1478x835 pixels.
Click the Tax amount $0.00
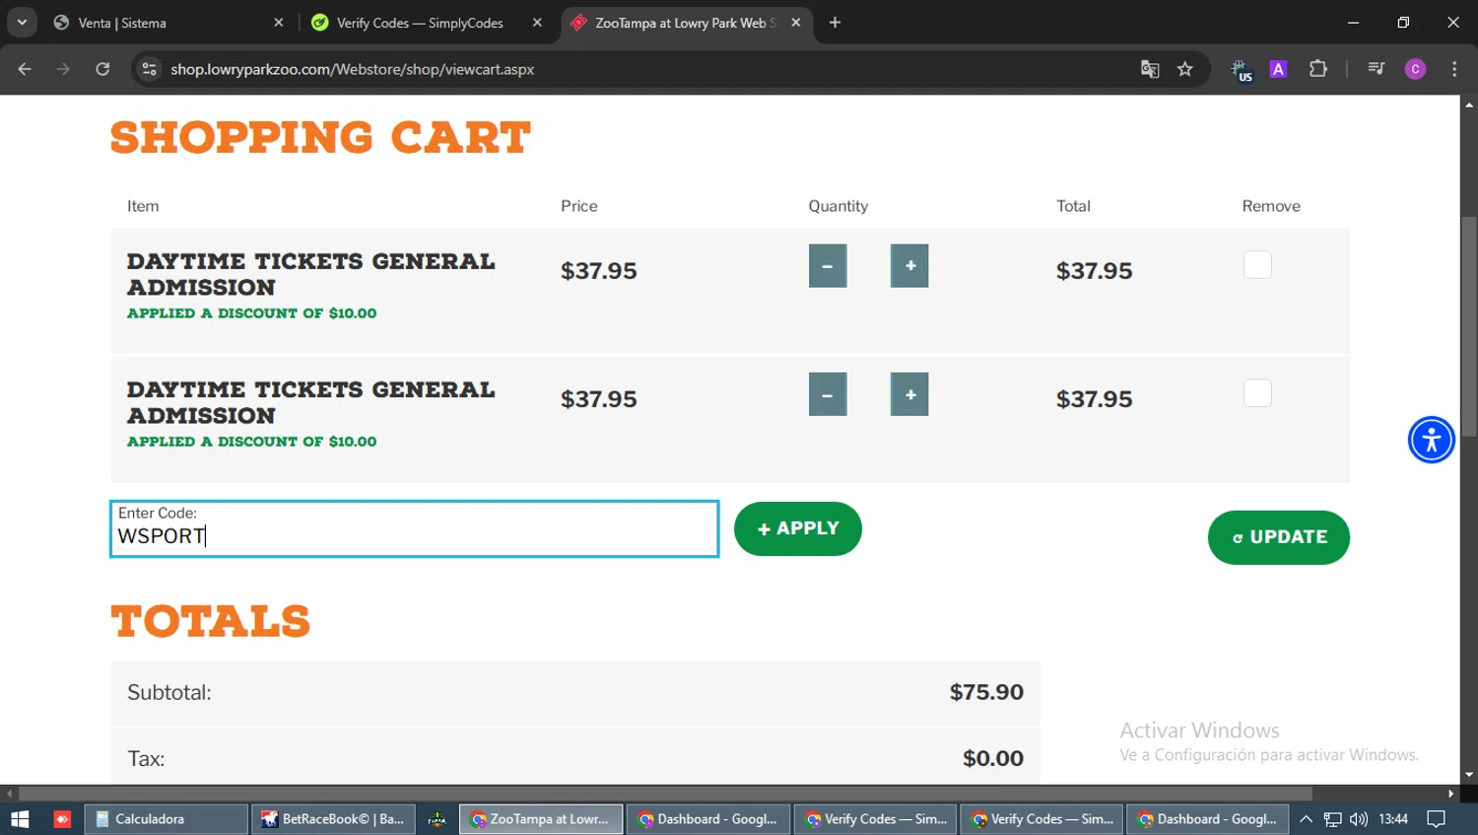tap(993, 758)
